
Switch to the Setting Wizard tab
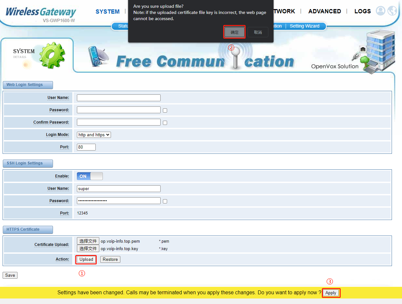point(305,26)
